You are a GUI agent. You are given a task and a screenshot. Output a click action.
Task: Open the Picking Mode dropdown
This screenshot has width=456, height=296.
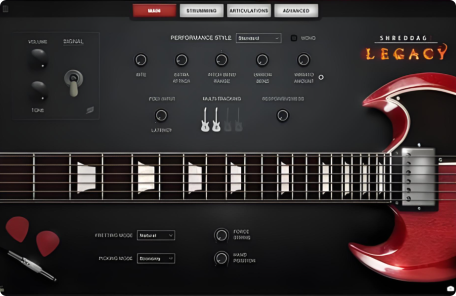click(x=156, y=259)
